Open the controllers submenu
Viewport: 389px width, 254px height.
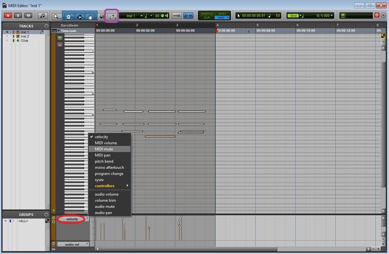[x=105, y=186]
